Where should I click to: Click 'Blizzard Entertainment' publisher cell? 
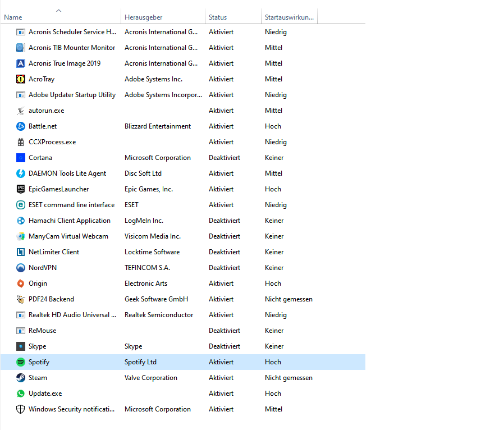pos(158,126)
